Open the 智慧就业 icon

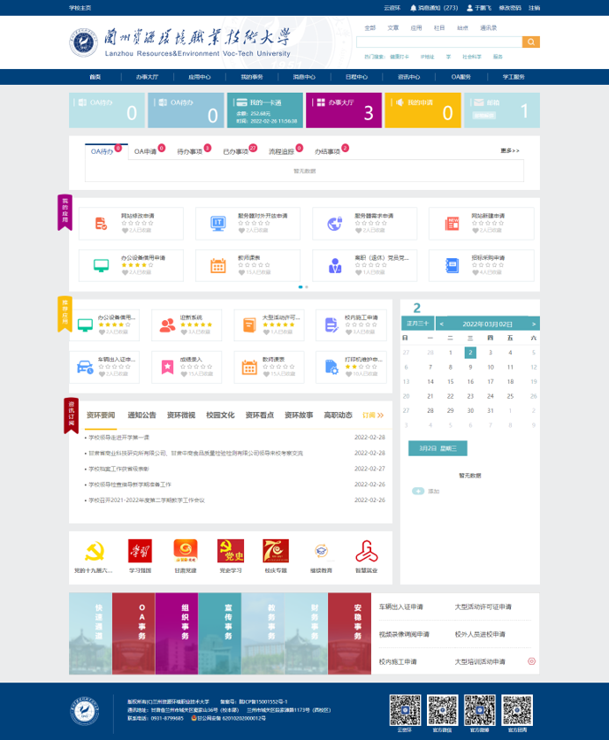(366, 552)
